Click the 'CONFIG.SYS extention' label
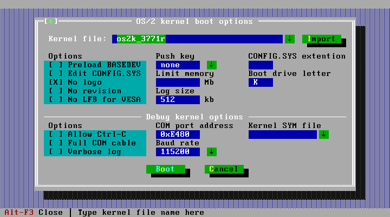The width and height of the screenshot is (390, 217). 297,56
